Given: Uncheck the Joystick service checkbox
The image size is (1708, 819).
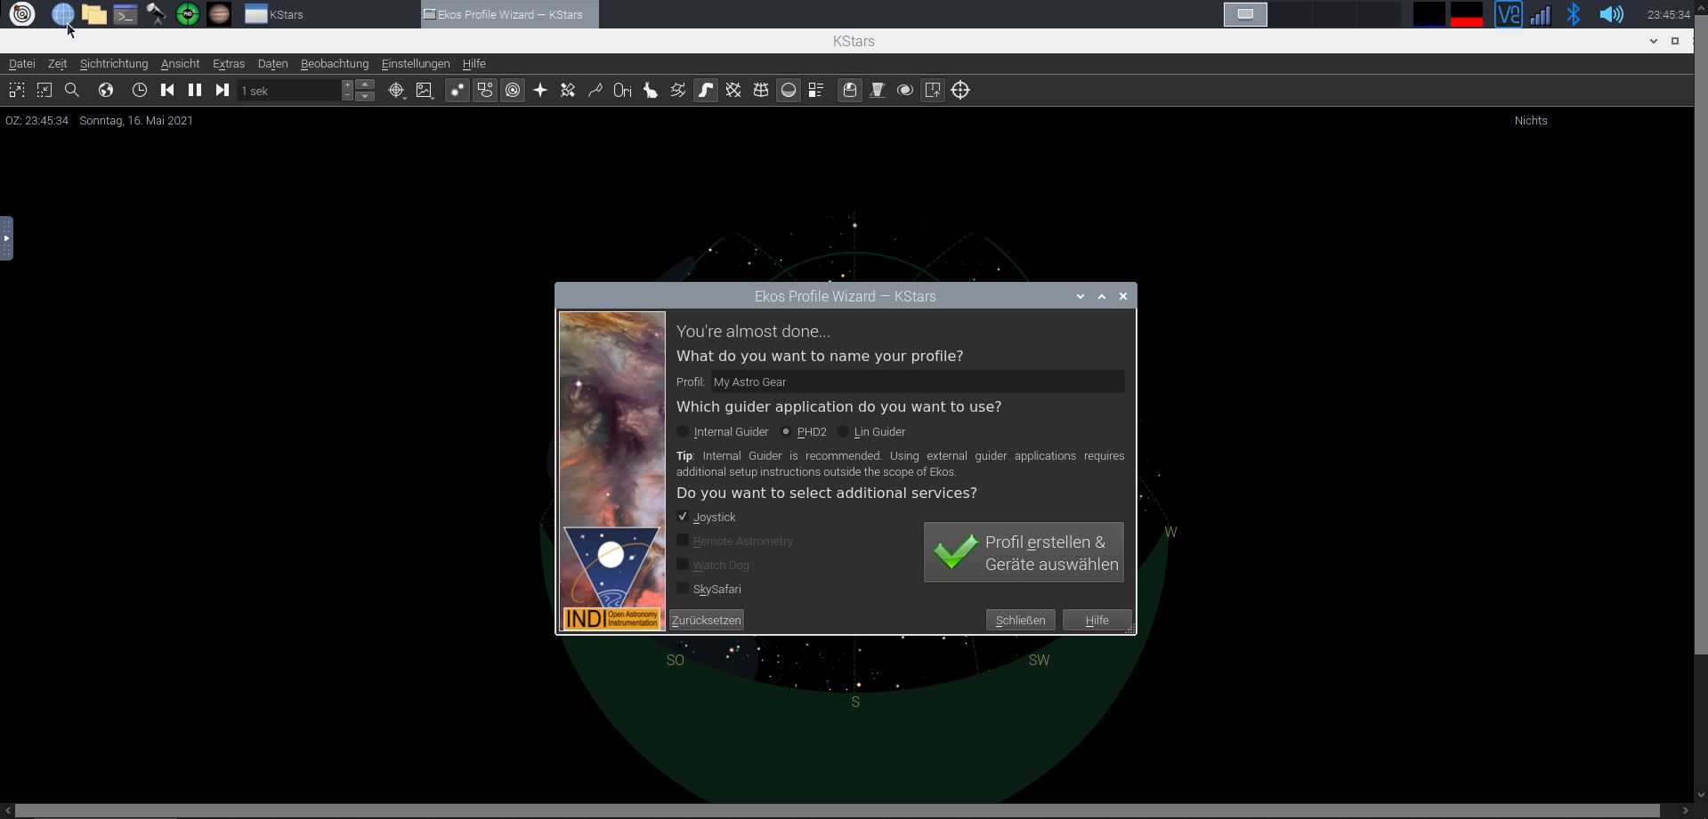Looking at the screenshot, I should coord(683,517).
